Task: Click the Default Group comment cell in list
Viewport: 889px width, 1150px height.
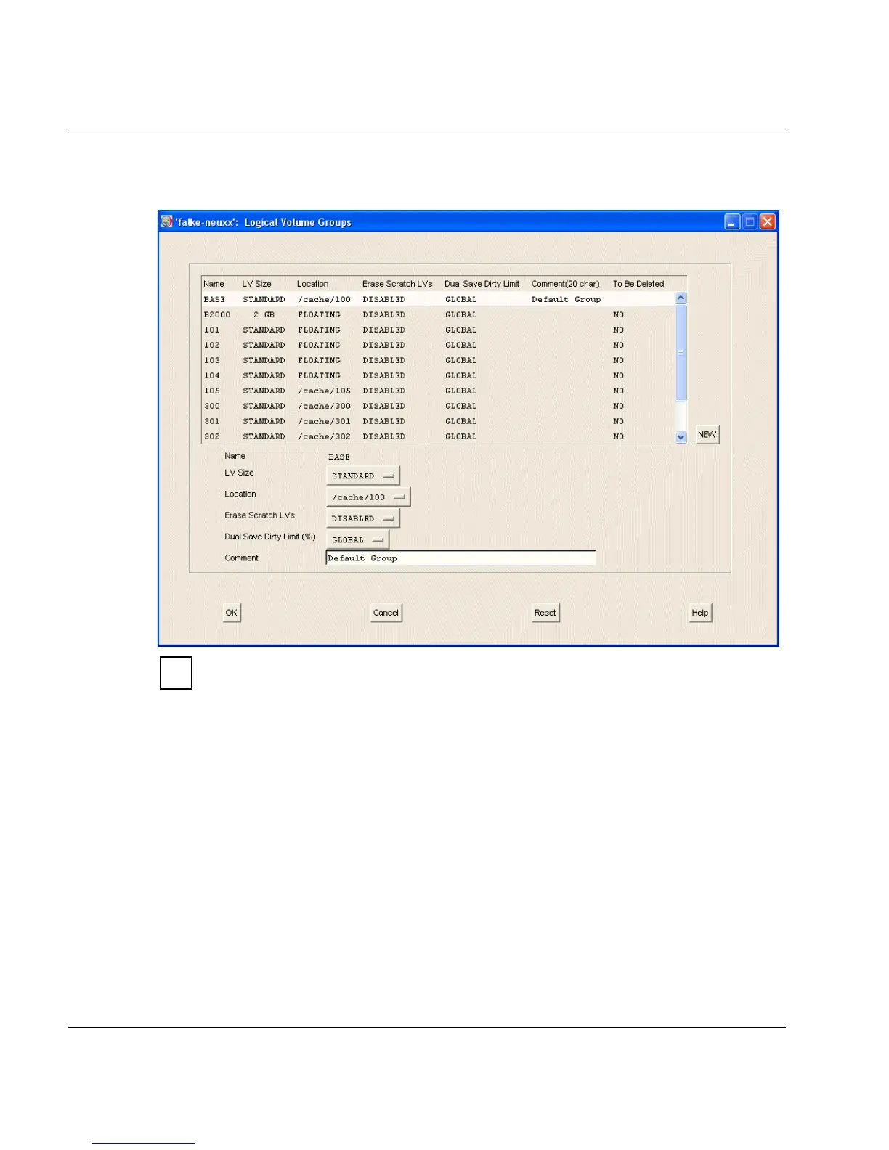Action: click(x=566, y=299)
